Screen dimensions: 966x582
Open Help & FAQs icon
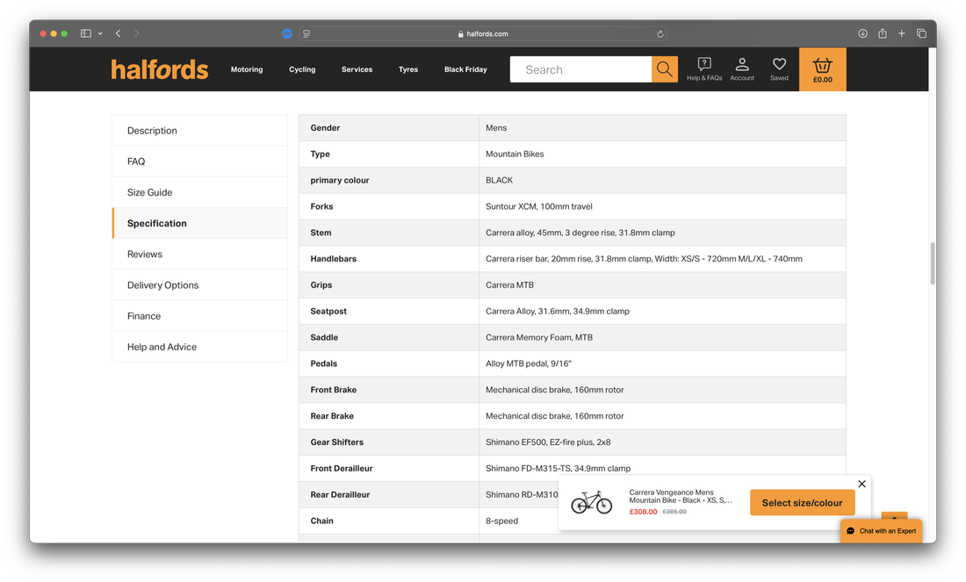click(704, 69)
